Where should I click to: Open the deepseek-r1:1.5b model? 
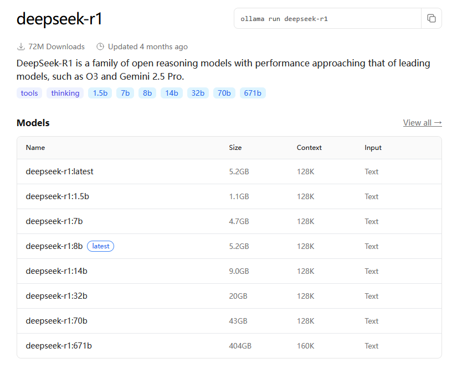point(58,196)
